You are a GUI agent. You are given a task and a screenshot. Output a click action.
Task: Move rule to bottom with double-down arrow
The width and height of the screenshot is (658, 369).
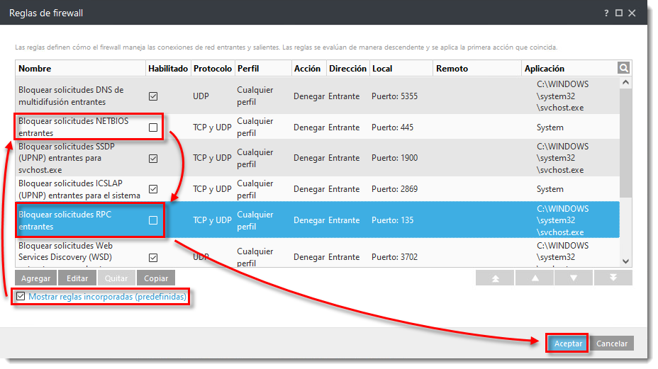(x=613, y=278)
